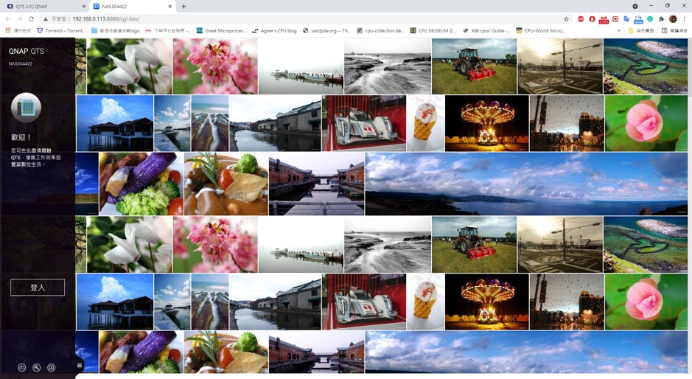This screenshot has width=692, height=379.
Task: Click the 登入 login button
Action: pos(38,288)
